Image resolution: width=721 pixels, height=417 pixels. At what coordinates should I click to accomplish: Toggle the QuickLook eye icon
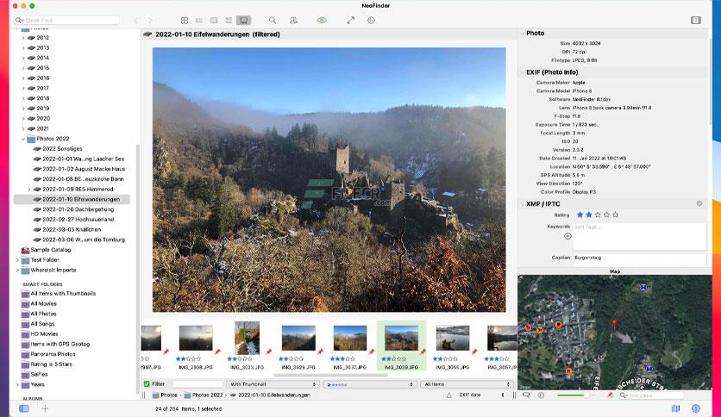(322, 20)
